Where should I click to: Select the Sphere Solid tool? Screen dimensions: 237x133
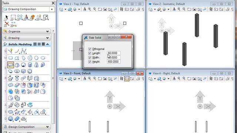click(23, 65)
